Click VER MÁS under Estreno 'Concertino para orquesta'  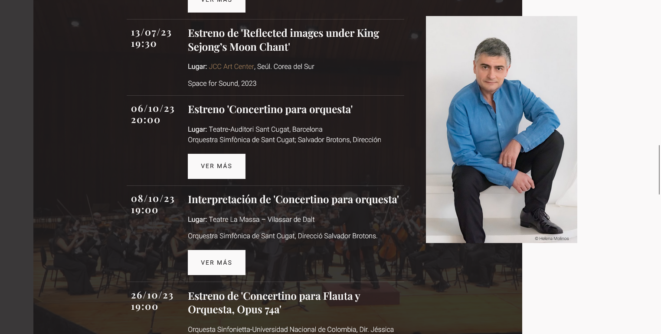[x=216, y=166]
